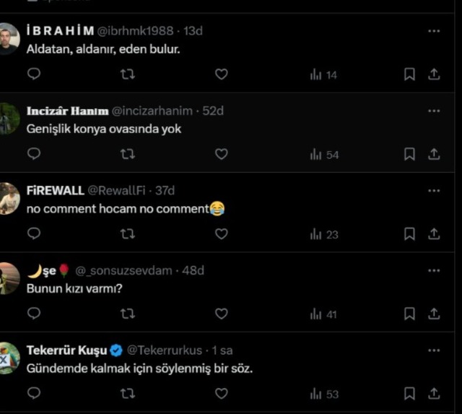Share Incizâr Hanım's tweet
This screenshot has height=414, width=462.
click(x=434, y=154)
